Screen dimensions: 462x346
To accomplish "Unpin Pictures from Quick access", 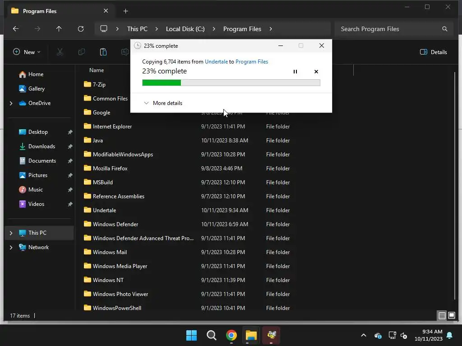I will tap(70, 175).
